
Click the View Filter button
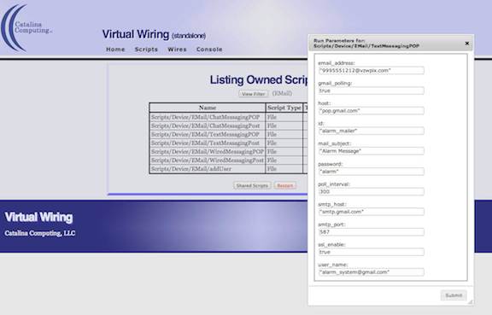[253, 94]
